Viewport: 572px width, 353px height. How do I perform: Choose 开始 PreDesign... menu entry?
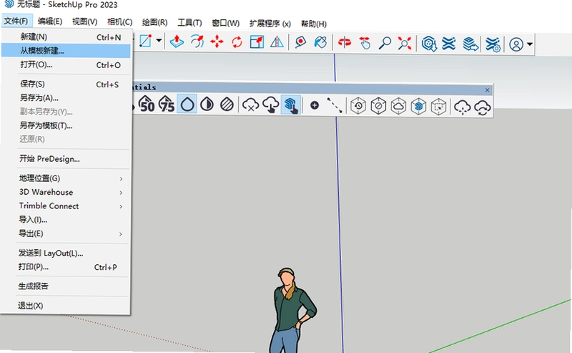[66, 159]
